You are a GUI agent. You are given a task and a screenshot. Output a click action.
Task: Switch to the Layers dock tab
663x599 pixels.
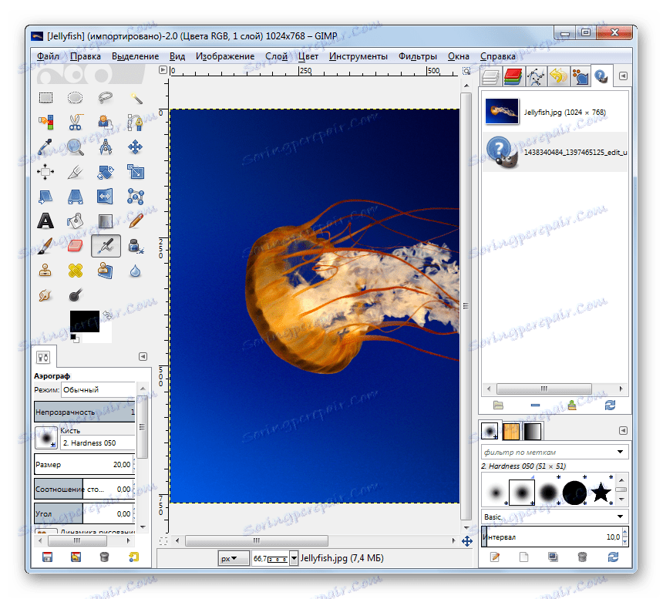490,77
